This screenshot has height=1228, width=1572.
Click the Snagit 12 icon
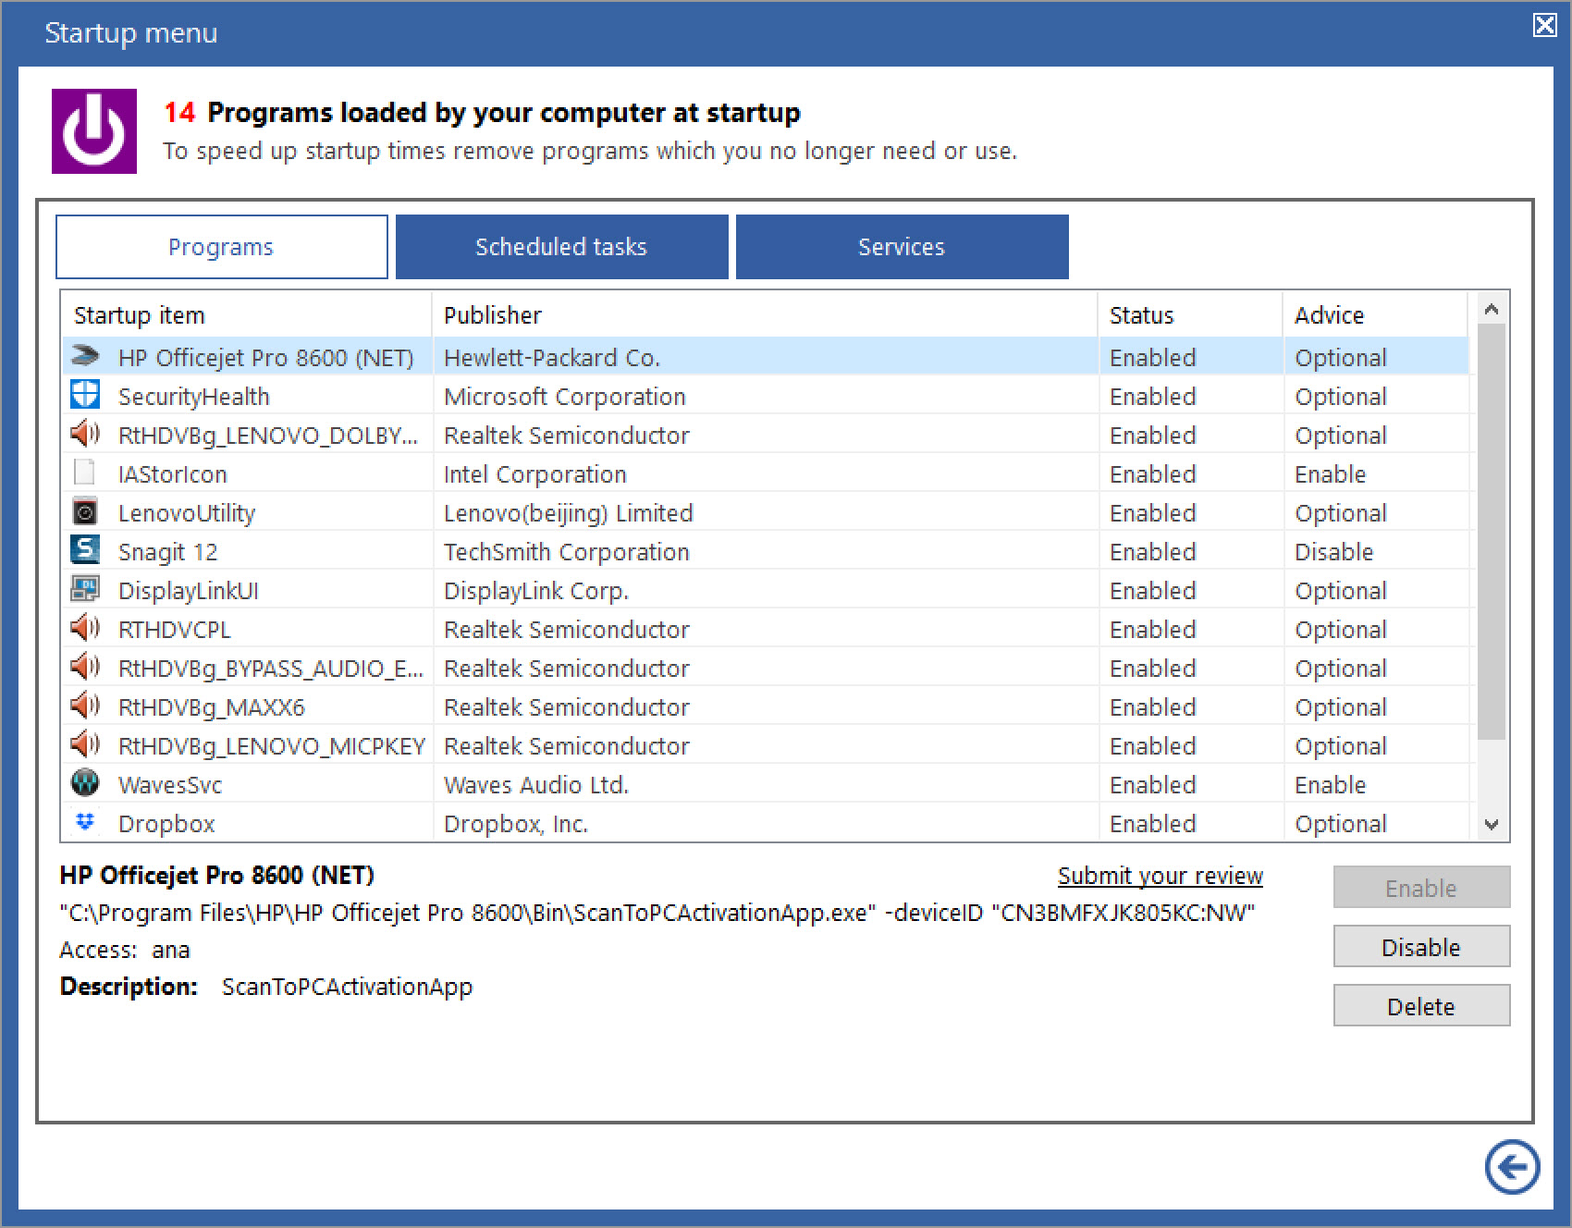[x=85, y=549]
